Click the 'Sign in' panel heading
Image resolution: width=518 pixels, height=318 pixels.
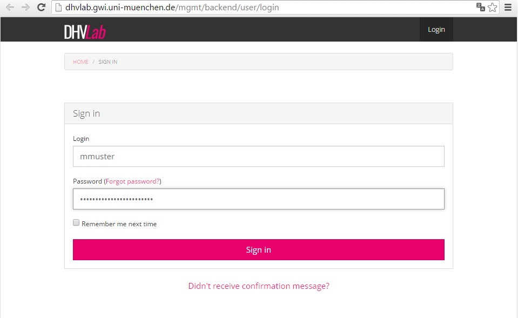point(86,114)
